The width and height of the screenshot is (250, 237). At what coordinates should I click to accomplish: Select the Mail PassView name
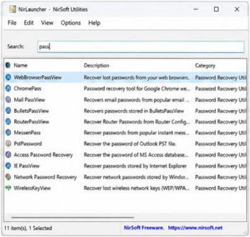click(x=29, y=99)
